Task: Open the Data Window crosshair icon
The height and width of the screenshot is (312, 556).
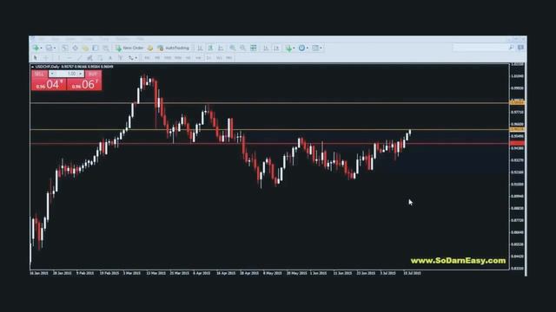Action: click(x=75, y=48)
